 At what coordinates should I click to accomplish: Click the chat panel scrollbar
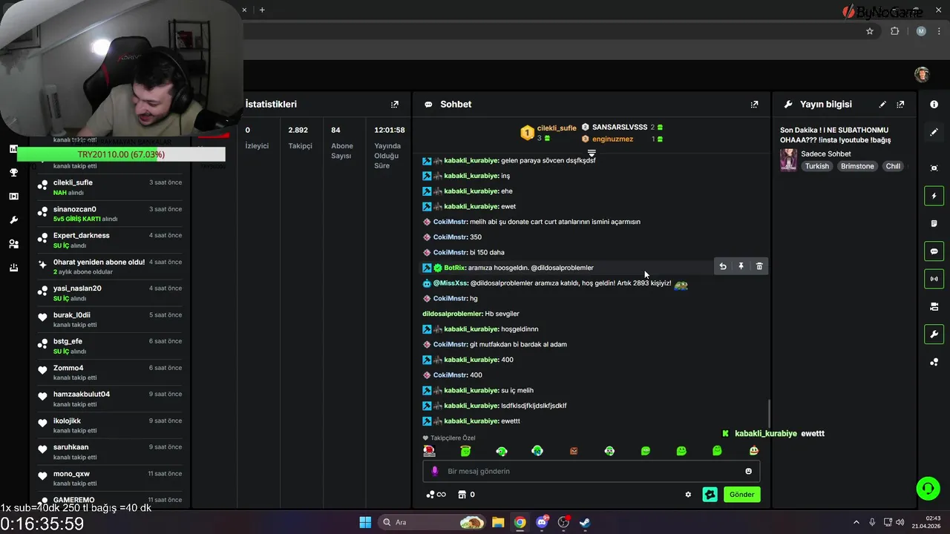pyautogui.click(x=769, y=413)
